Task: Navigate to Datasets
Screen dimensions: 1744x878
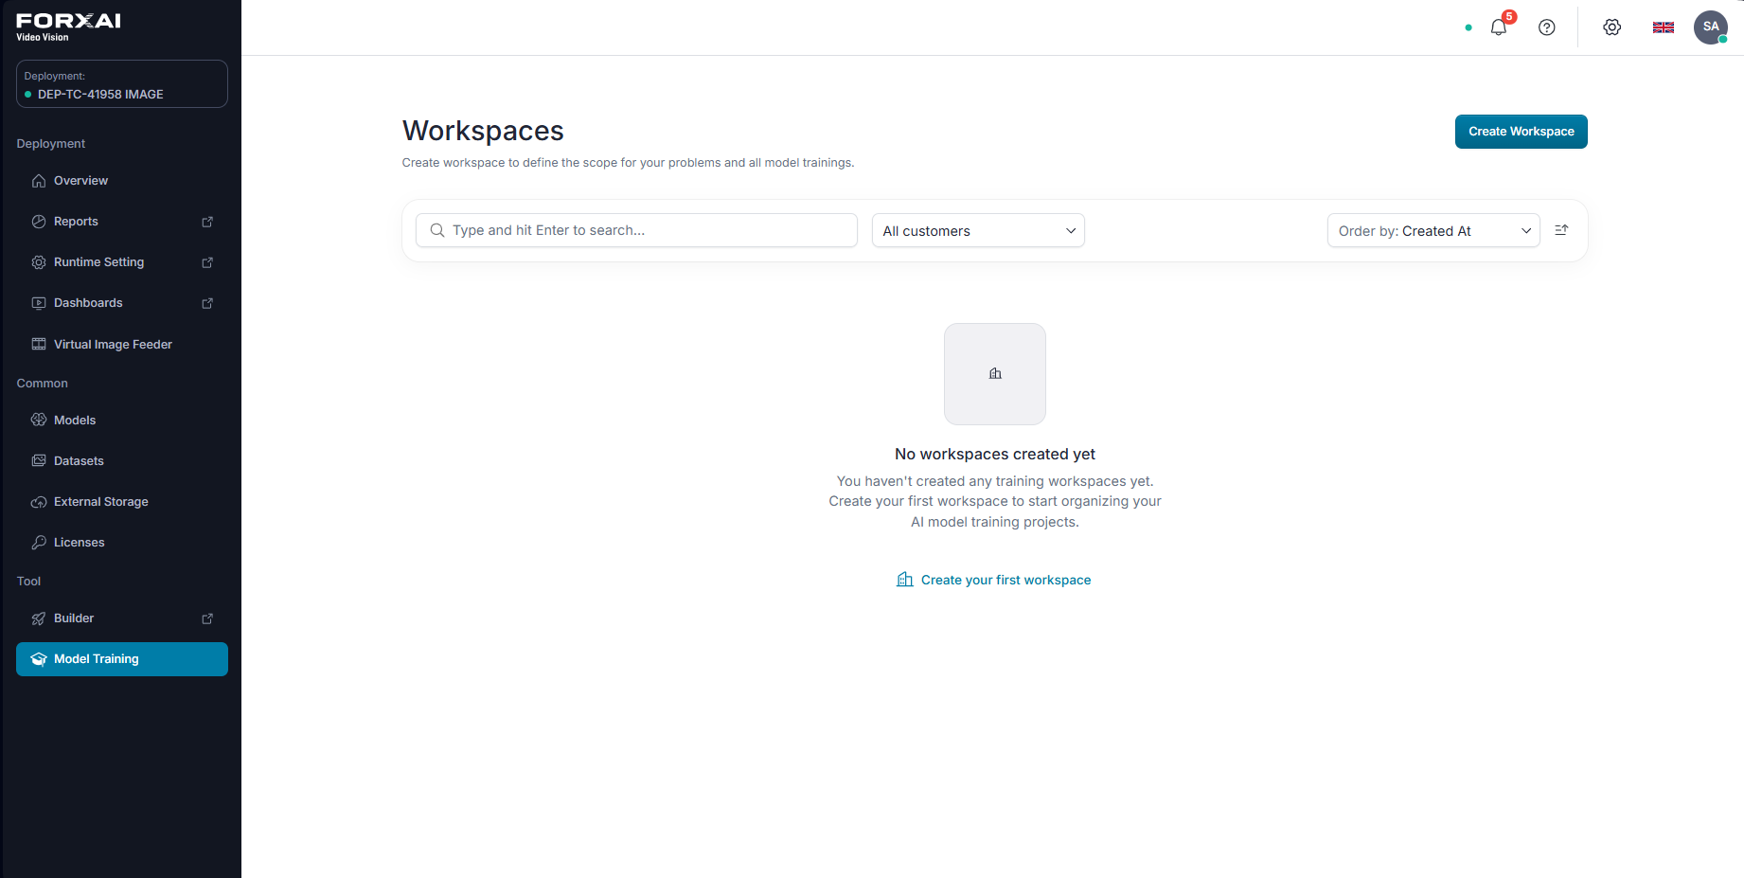Action: click(x=122, y=461)
